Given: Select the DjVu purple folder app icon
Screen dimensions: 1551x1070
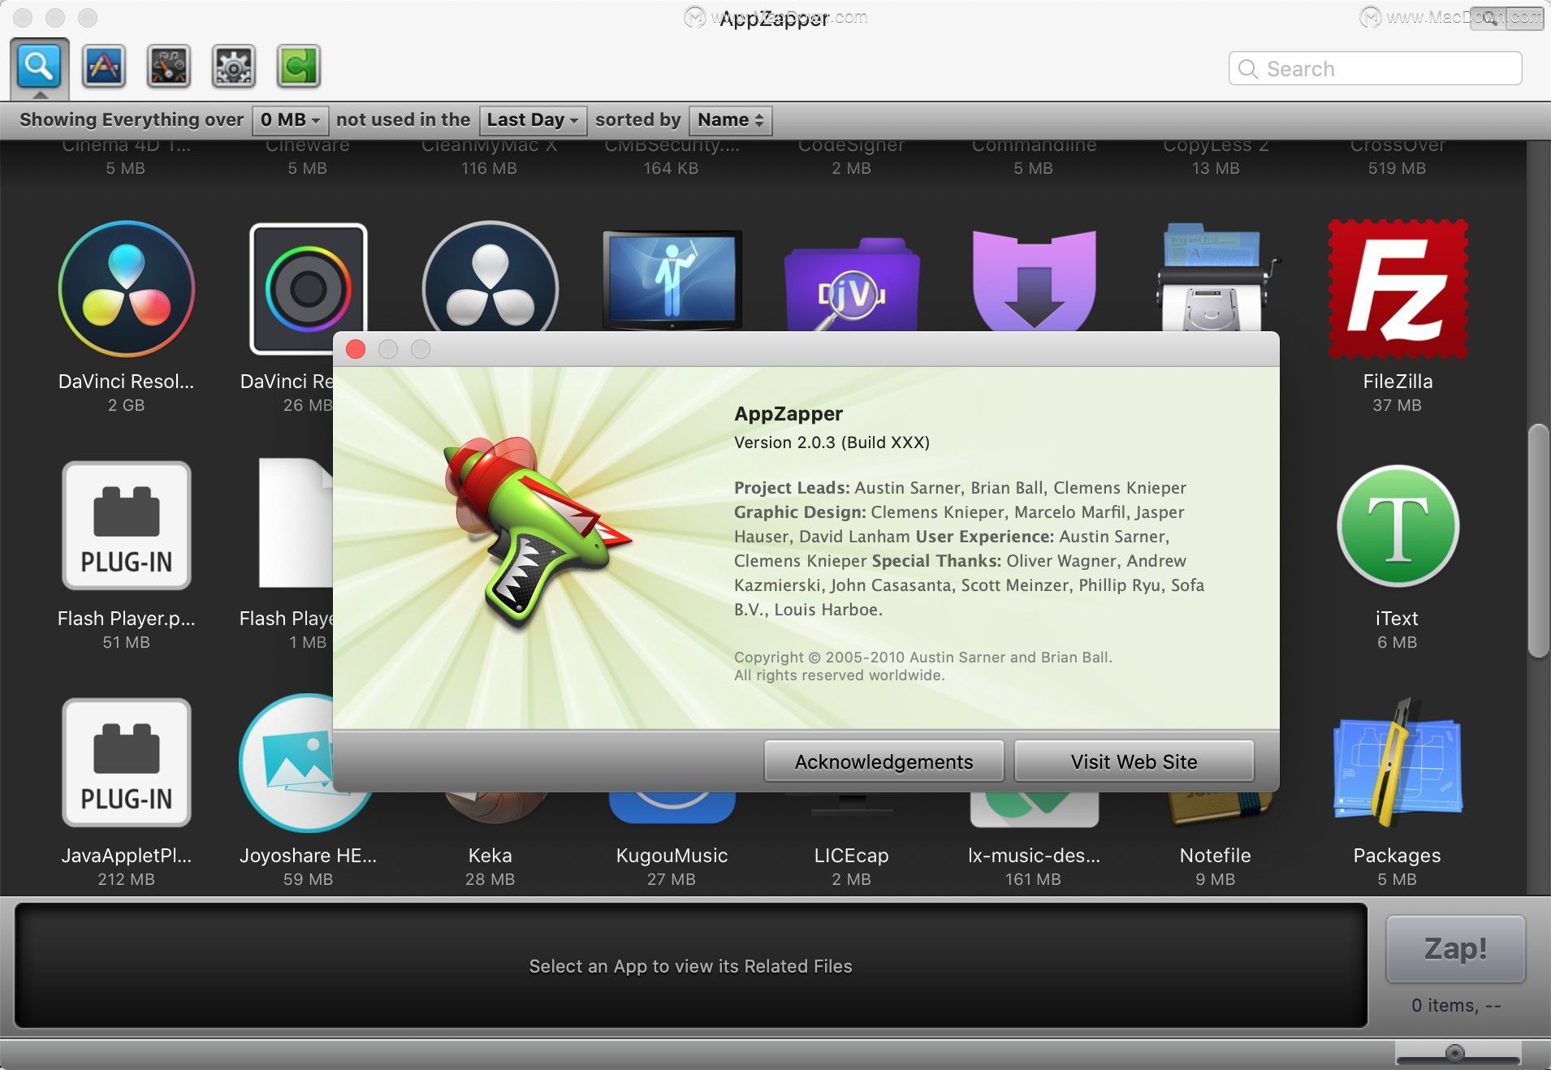Looking at the screenshot, I should pos(852,284).
